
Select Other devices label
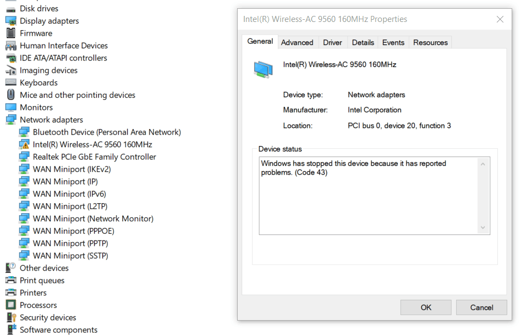pos(44,268)
